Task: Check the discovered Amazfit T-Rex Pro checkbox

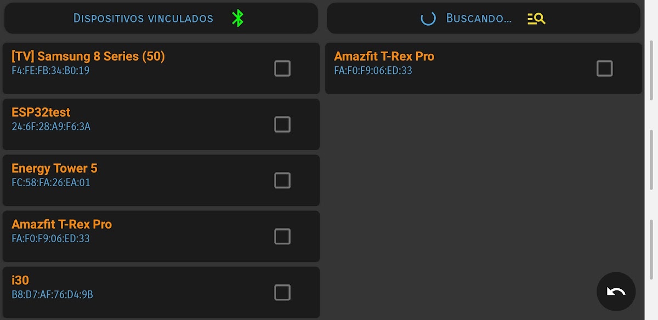Action: tap(604, 68)
